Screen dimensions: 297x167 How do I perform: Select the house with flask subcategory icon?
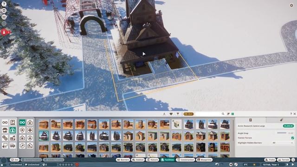pos(30,138)
